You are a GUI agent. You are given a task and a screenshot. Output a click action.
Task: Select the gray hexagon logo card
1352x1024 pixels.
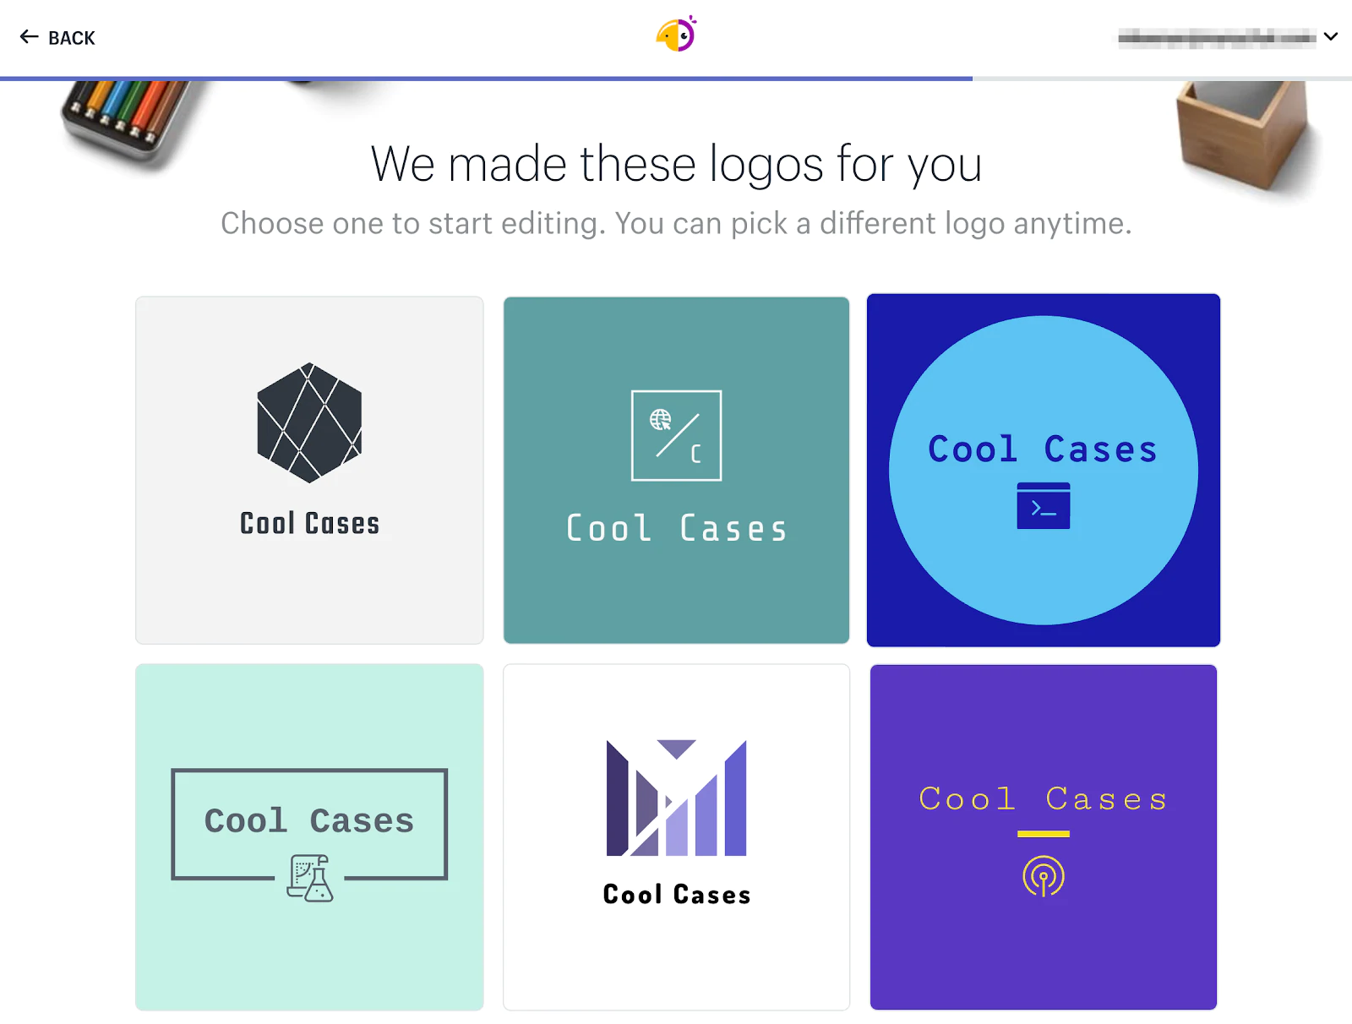click(x=309, y=591)
